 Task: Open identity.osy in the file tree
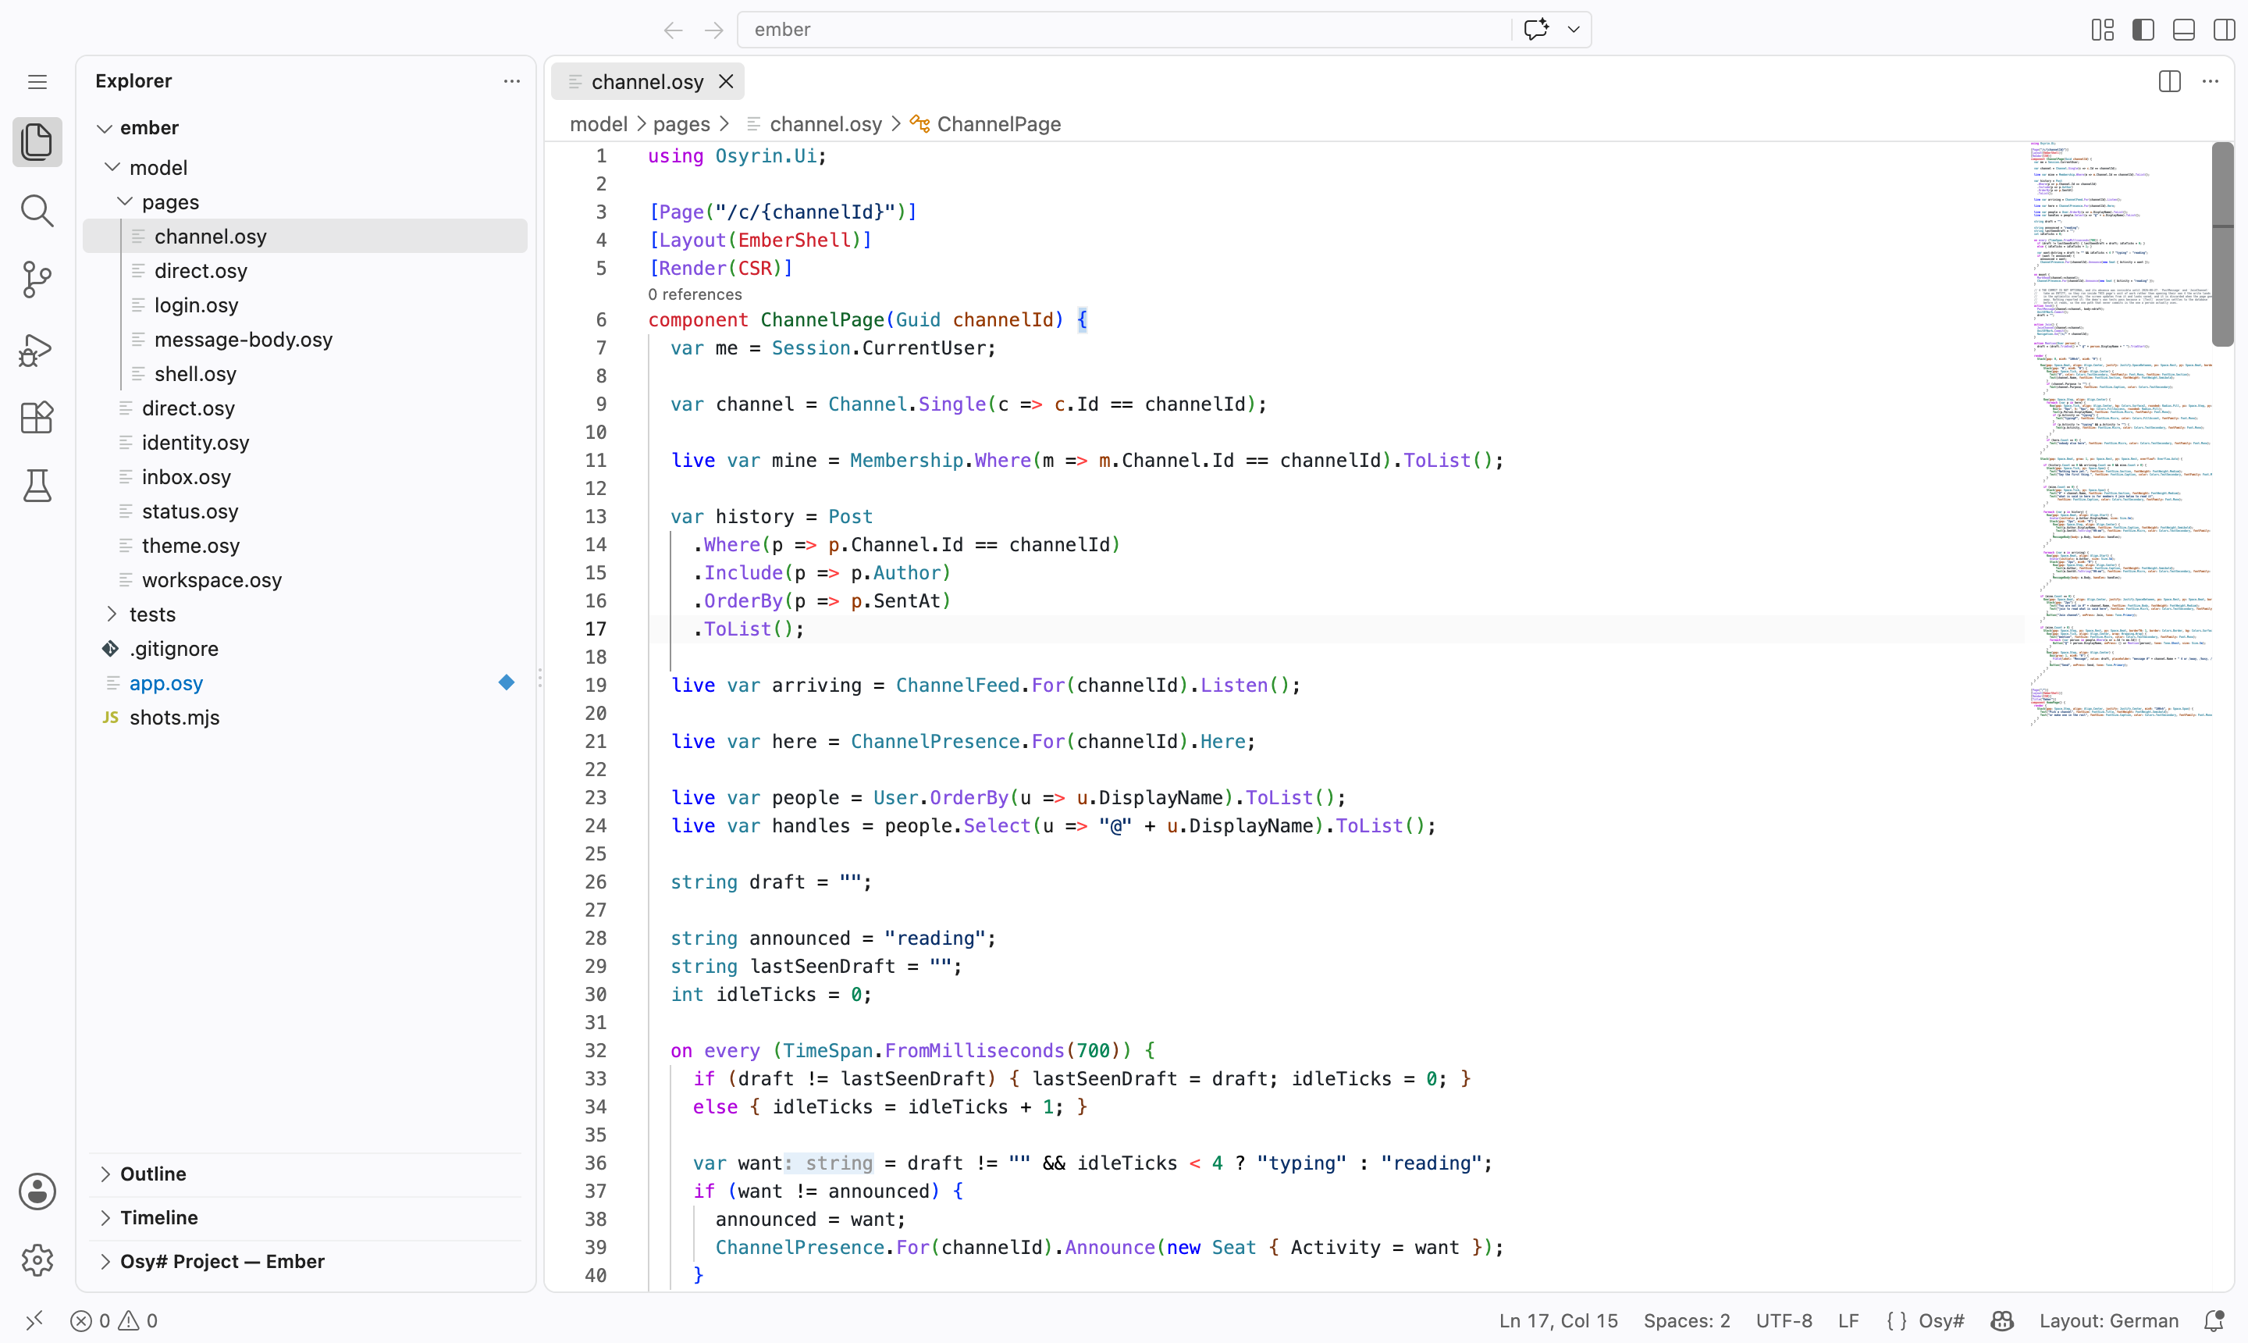click(305, 443)
